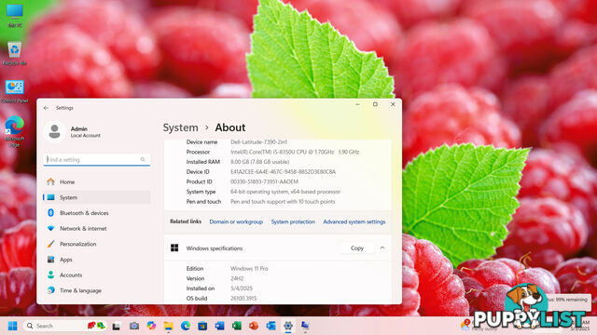The image size is (597, 335).
Task: Click the Settings gear in taskbar
Action: (x=288, y=326)
